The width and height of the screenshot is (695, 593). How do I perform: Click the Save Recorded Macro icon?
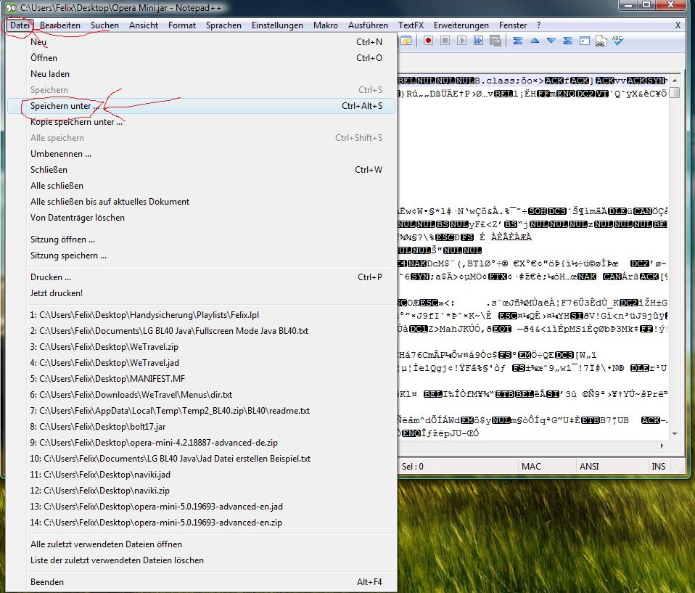coord(495,41)
